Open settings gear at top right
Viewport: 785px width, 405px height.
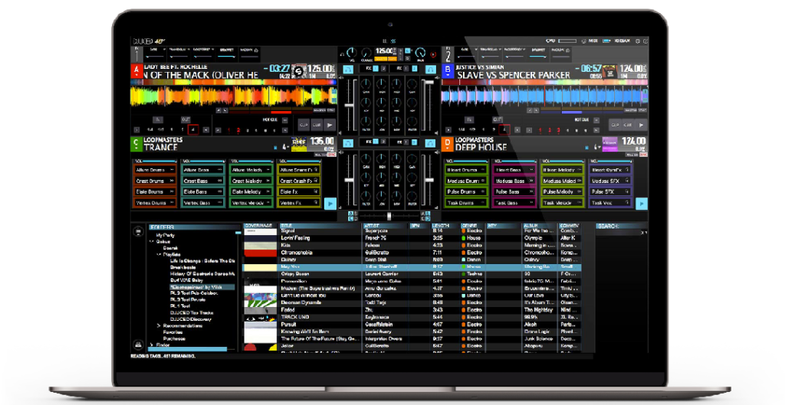pyautogui.click(x=638, y=41)
